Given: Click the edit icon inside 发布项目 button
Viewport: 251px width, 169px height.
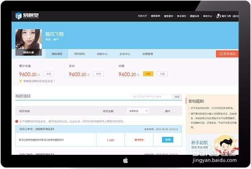Looking at the screenshot, I should [x=221, y=54].
